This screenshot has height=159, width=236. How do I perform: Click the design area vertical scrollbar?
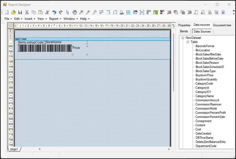(173, 62)
